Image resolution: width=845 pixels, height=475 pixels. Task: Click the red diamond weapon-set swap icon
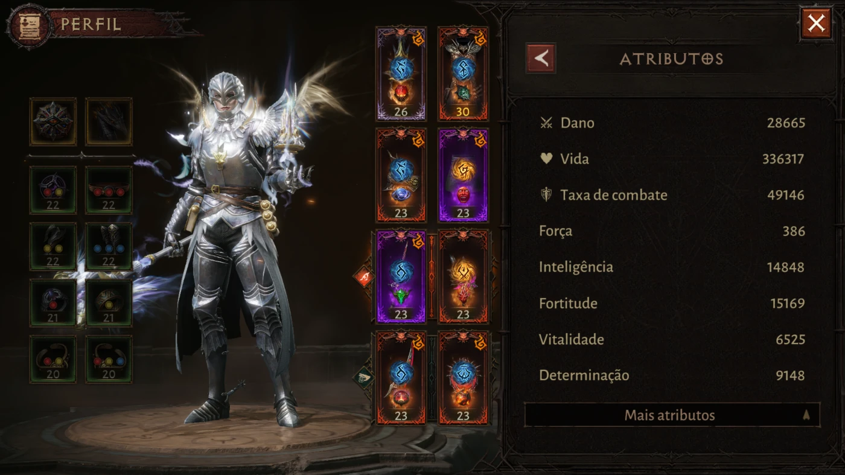363,277
